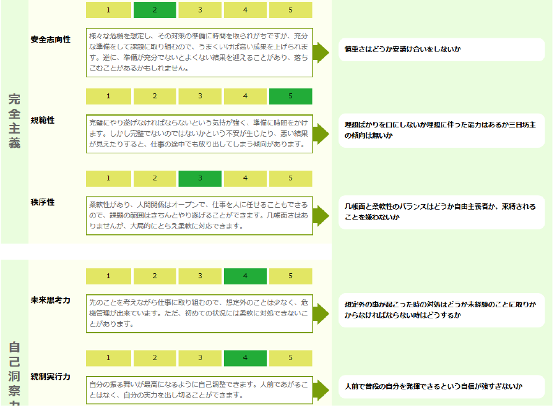The height and width of the screenshot is (413, 557).
Task: Select score box 3 for 規範性
Action: pos(200,96)
